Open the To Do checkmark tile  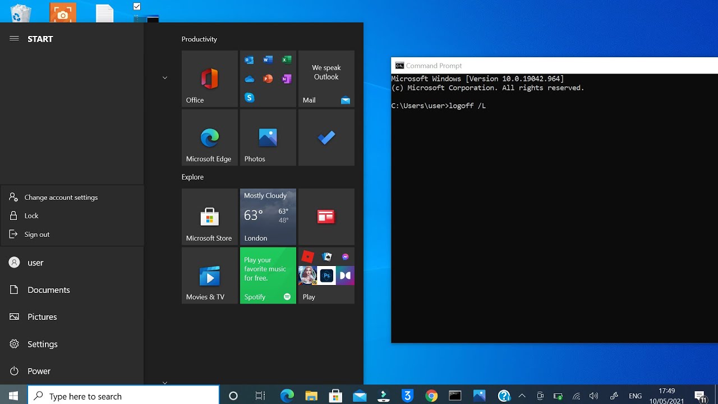click(x=326, y=137)
